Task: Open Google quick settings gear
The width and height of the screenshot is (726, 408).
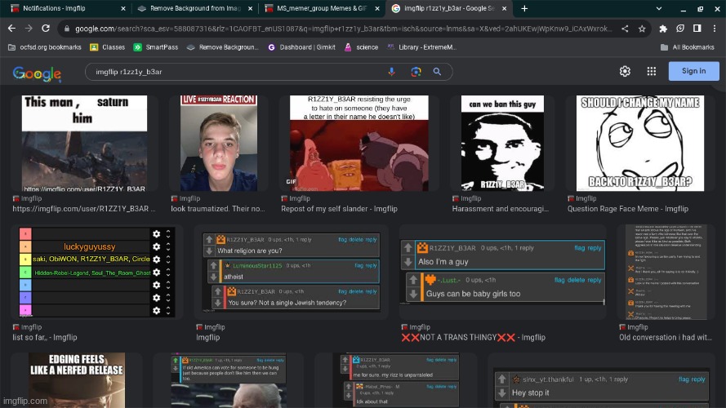Action: [x=625, y=71]
